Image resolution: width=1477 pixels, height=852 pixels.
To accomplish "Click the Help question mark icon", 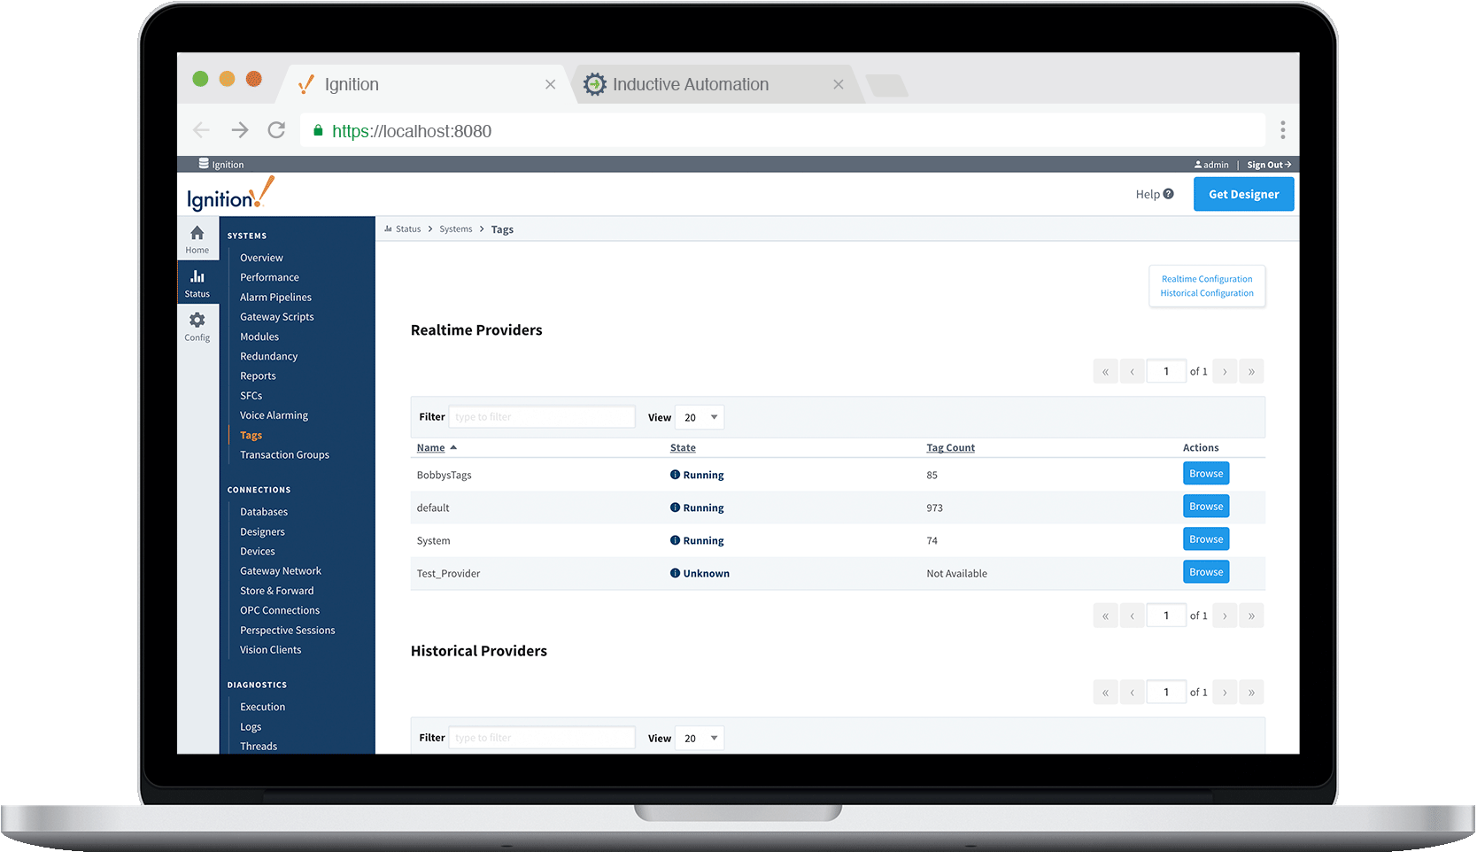I will pos(1168,194).
